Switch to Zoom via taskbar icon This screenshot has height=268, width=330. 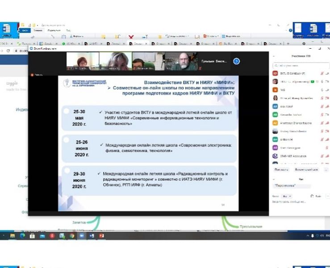coord(82,236)
